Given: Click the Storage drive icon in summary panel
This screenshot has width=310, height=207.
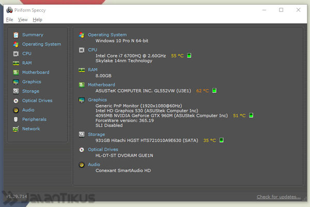Looking at the screenshot, I should click(82, 135).
